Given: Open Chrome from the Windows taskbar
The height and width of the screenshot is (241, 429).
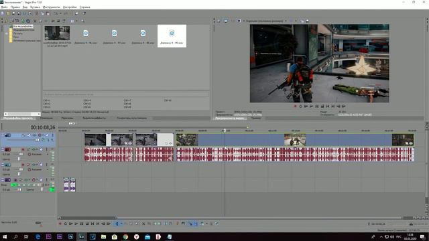Looking at the screenshot, I should pyautogui.click(x=125, y=237).
